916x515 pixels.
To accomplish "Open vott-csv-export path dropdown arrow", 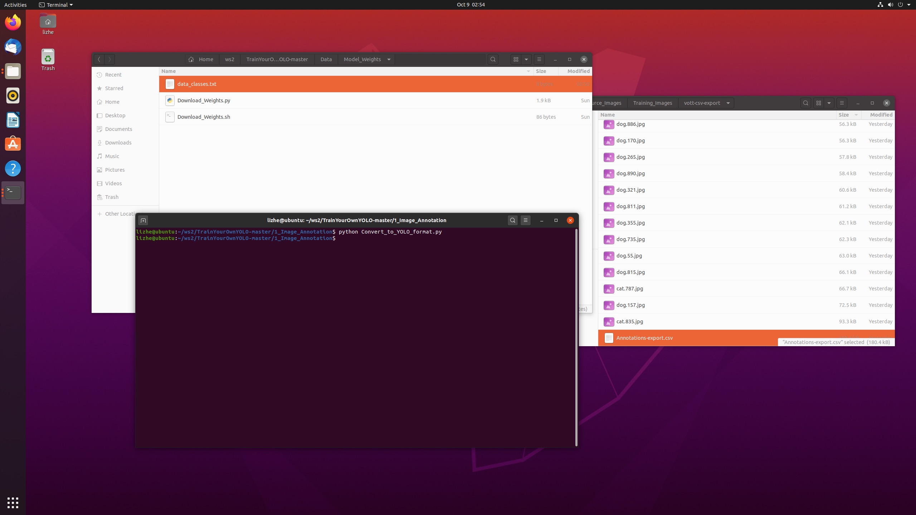I will click(728, 103).
